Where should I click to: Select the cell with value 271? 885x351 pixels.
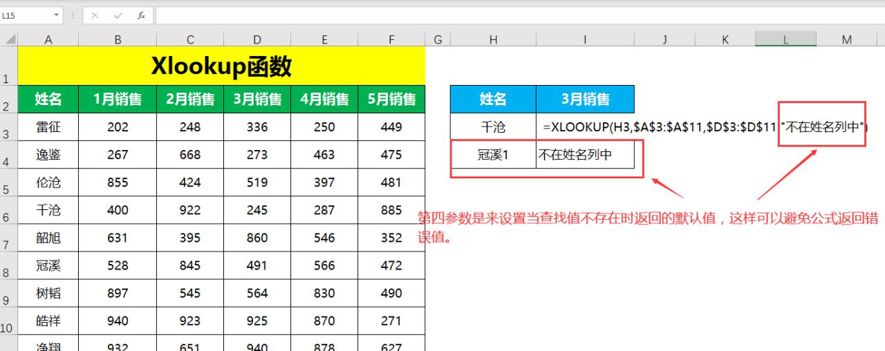(x=391, y=321)
